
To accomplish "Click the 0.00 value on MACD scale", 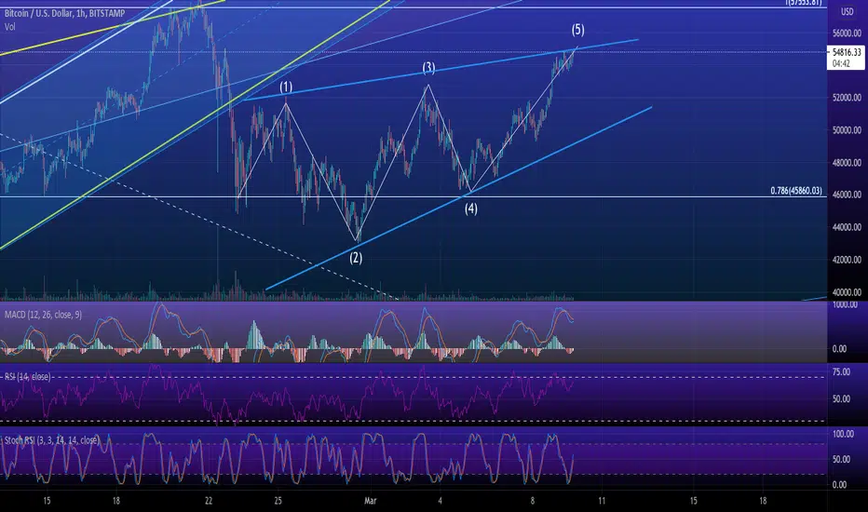I will (839, 349).
